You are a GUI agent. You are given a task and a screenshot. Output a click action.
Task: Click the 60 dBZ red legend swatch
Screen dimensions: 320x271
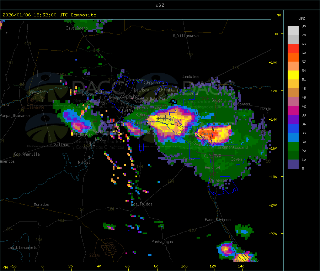[x=293, y=48]
